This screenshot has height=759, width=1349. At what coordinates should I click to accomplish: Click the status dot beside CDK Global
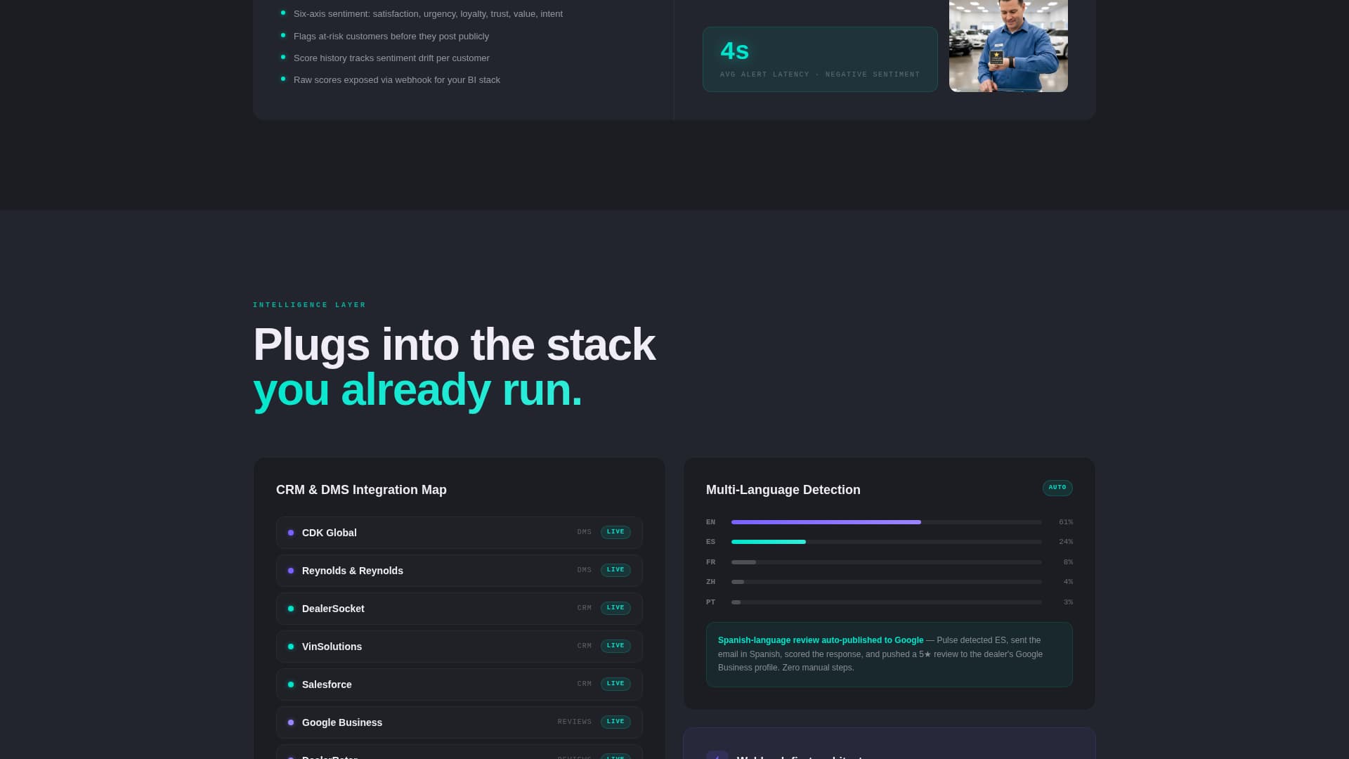point(291,533)
